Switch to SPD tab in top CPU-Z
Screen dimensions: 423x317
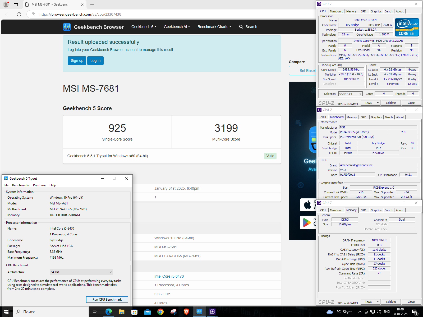[x=364, y=11]
